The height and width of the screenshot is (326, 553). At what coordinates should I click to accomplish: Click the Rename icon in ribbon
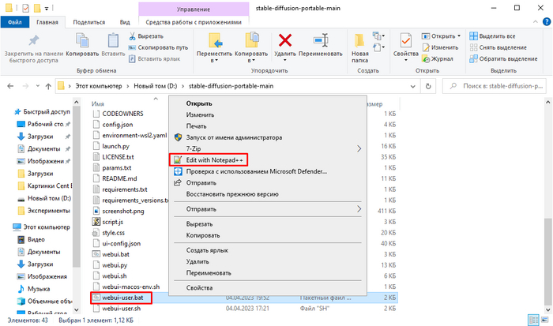click(321, 40)
